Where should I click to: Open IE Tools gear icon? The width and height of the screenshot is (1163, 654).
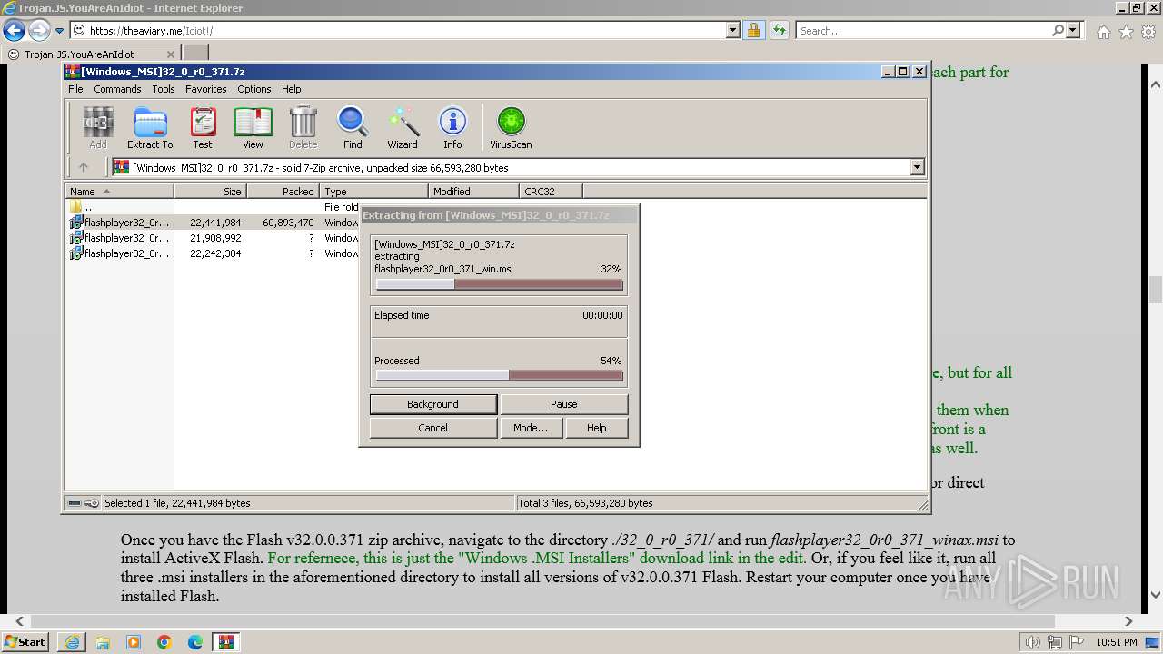1148,32
